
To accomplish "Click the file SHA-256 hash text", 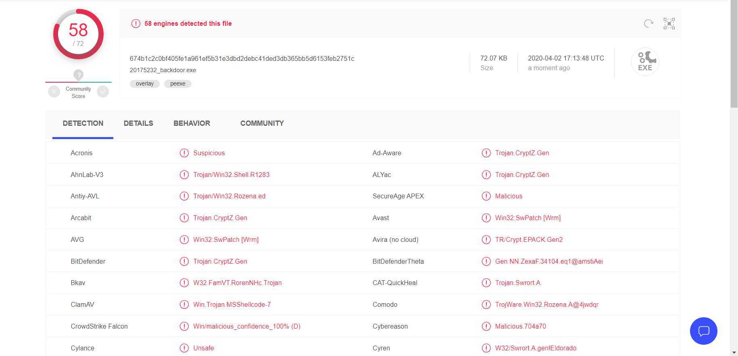I will tap(242, 58).
